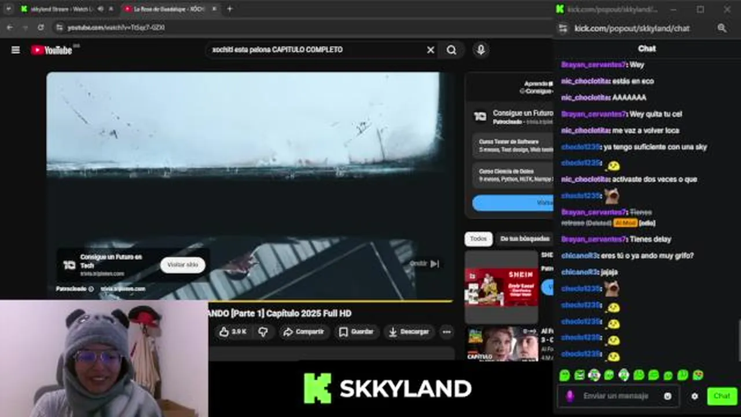Click message 'me vaz a volver loca'

coord(645,131)
